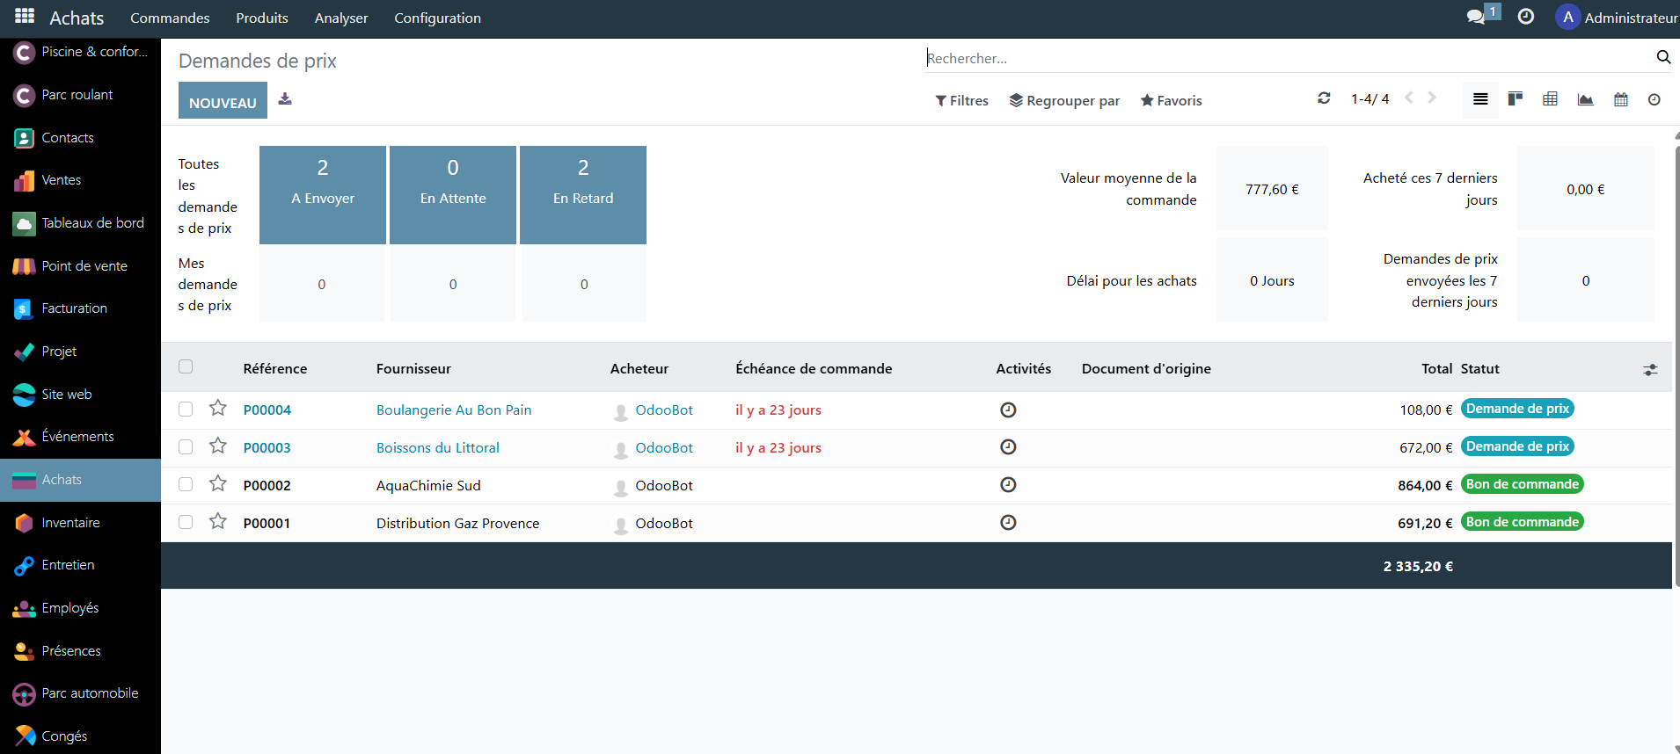Open the Regrouper par dropdown
This screenshot has height=754, width=1680.
click(1064, 100)
